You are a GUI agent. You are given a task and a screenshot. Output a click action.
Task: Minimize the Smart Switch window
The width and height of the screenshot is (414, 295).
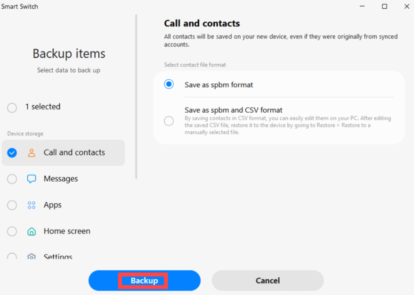(362, 6)
